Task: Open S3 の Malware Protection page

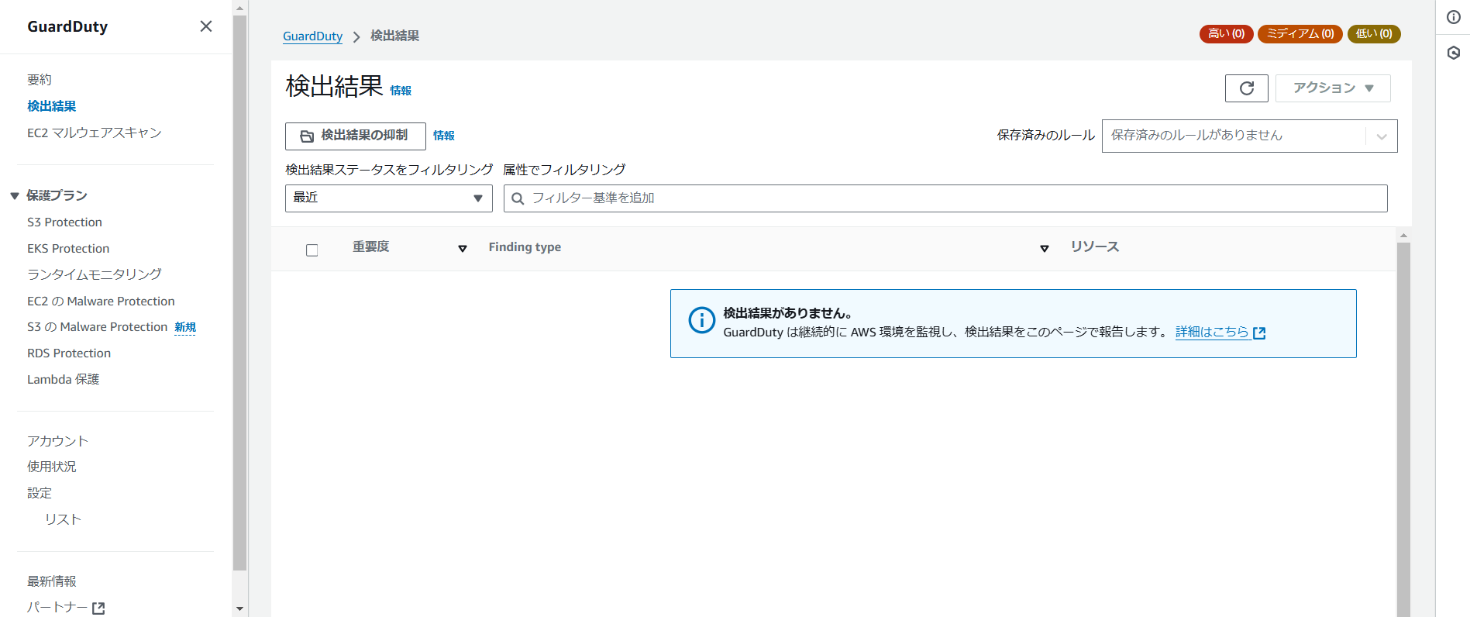Action: pos(97,327)
